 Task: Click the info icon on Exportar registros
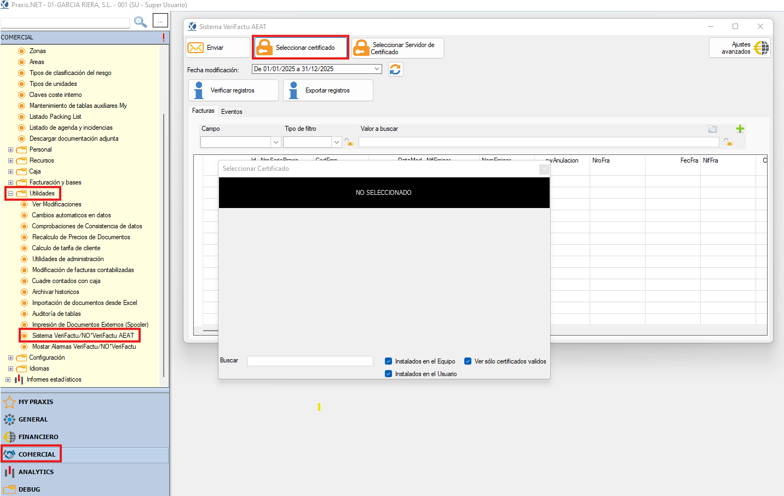point(293,90)
